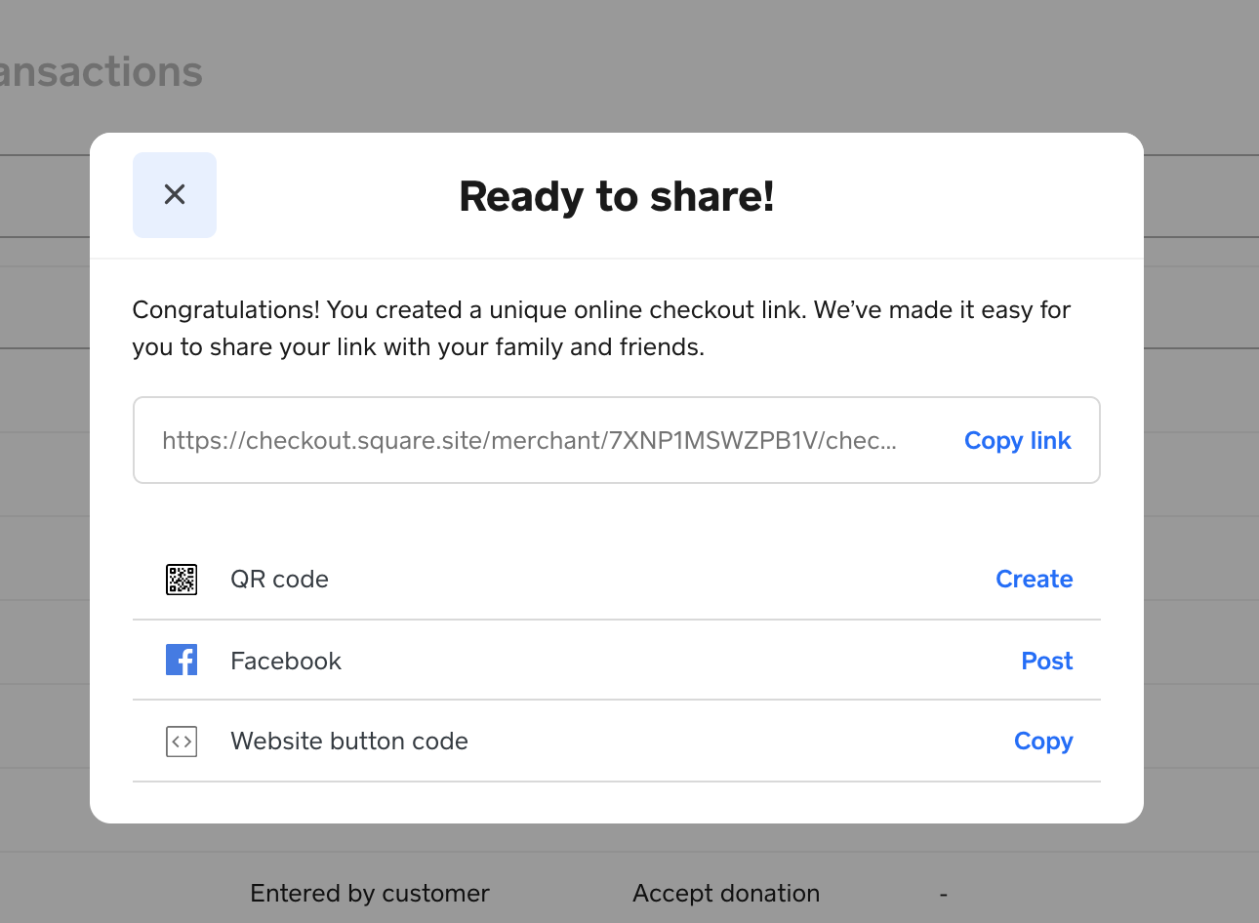Create a QR code for the link
Viewport: 1259px width, 923px height.
pos(1034,580)
